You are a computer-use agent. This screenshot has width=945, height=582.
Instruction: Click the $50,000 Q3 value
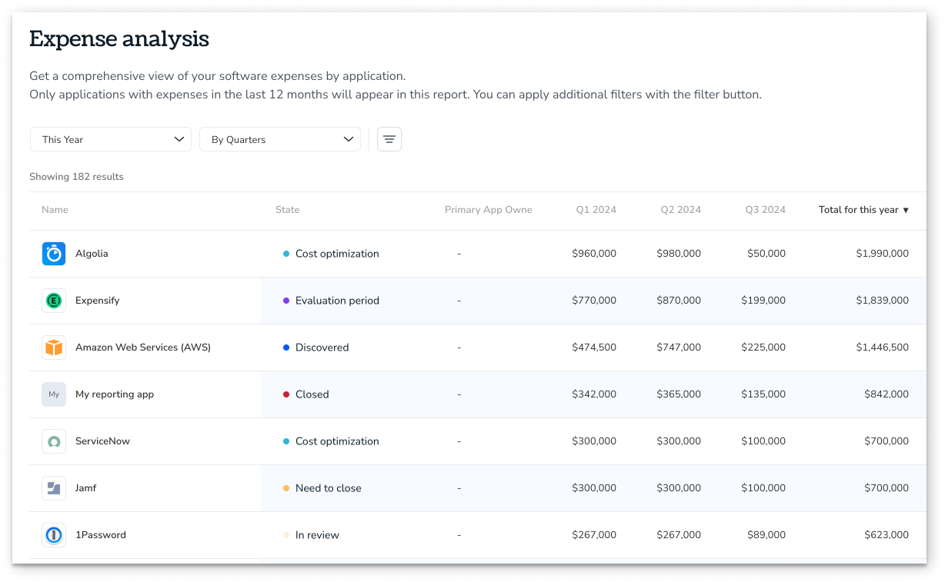[x=766, y=254]
